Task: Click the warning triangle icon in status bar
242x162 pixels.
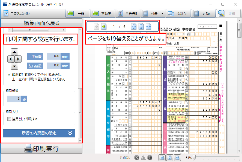Action: click(x=143, y=158)
